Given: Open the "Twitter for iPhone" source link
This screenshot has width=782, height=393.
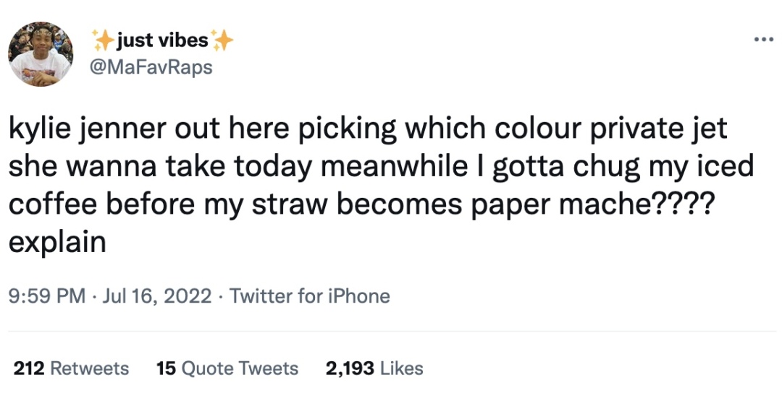Looking at the screenshot, I should (x=310, y=296).
